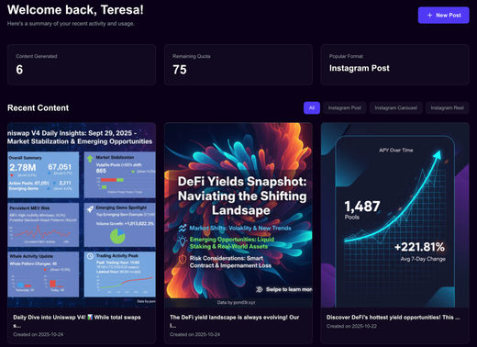Image resolution: width=477 pixels, height=347 pixels.
Task: Click the green up arrow near Market Stabilization
Action: [x=90, y=159]
